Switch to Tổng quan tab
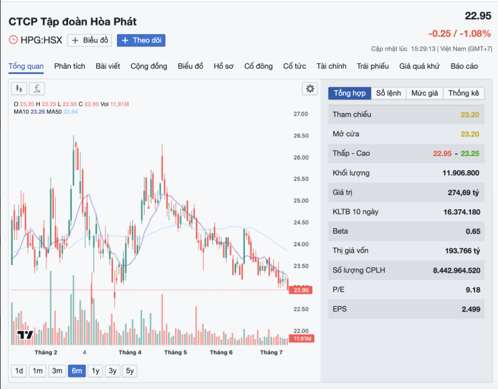 [26, 66]
